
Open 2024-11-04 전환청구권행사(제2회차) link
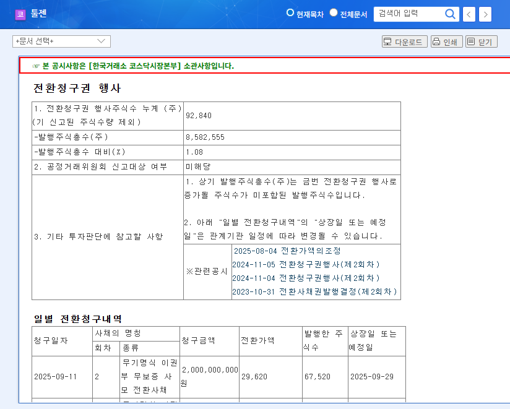pos(306,278)
